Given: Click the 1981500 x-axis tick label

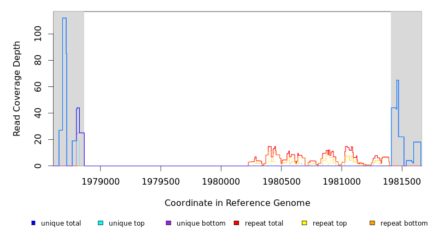Looking at the screenshot, I should click(x=402, y=181).
